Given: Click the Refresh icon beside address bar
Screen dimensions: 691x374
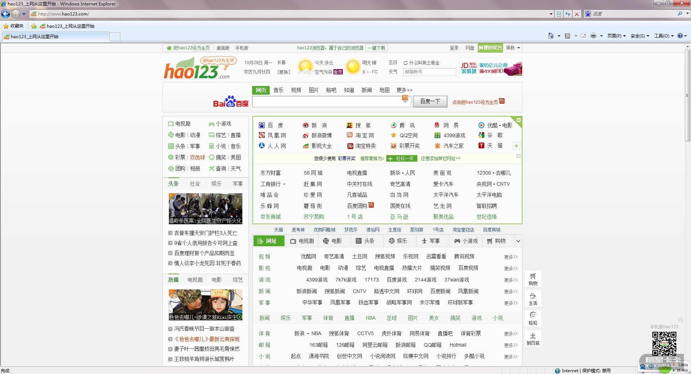Looking at the screenshot, I should tap(568, 14).
